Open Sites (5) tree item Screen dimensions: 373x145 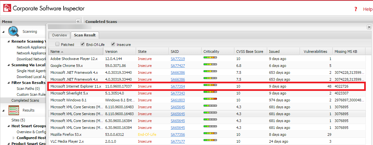coord(18,120)
